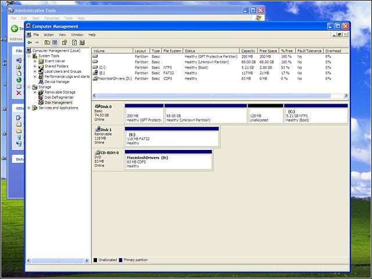Screen dimensions: 372x279
Task: Collapse the System Tools tree node
Action: (x=28, y=56)
